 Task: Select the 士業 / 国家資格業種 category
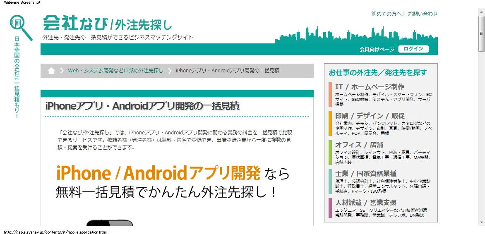click(365, 174)
